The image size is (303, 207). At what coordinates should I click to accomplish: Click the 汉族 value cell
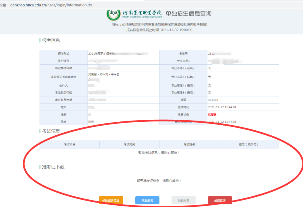click(x=123, y=122)
